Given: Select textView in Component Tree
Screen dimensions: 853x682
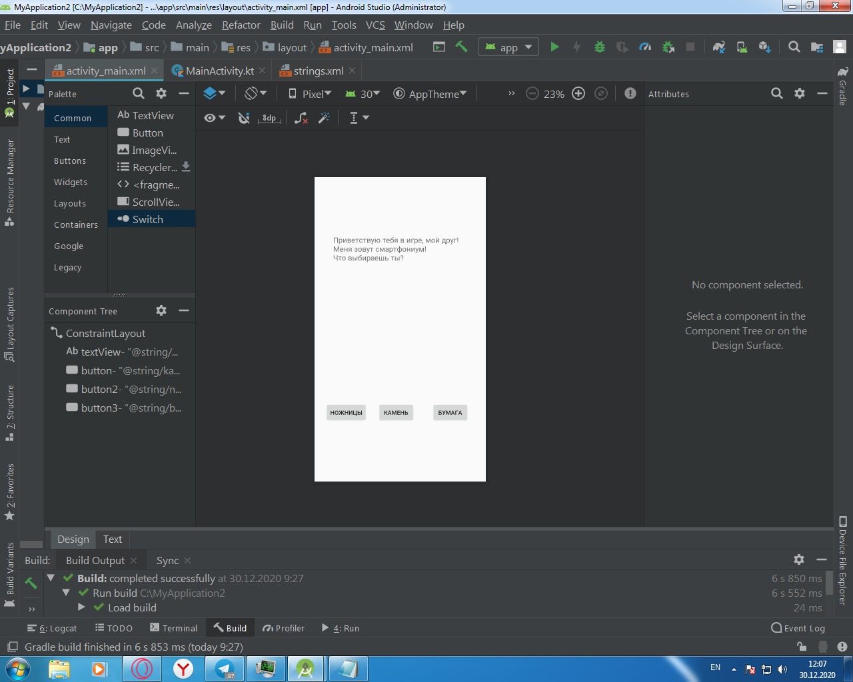Looking at the screenshot, I should [x=122, y=352].
